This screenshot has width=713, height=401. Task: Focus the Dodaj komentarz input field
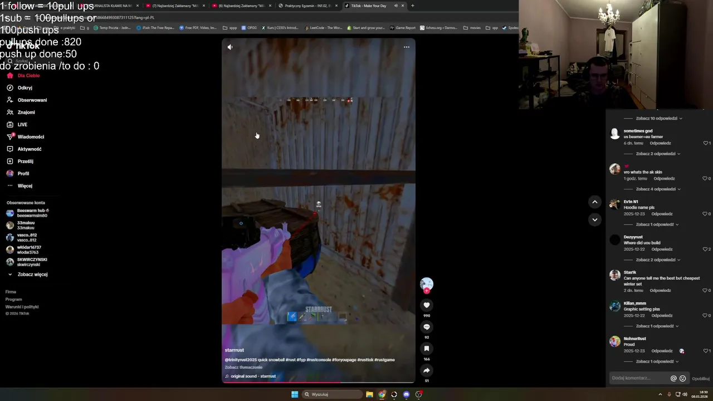[x=639, y=378]
